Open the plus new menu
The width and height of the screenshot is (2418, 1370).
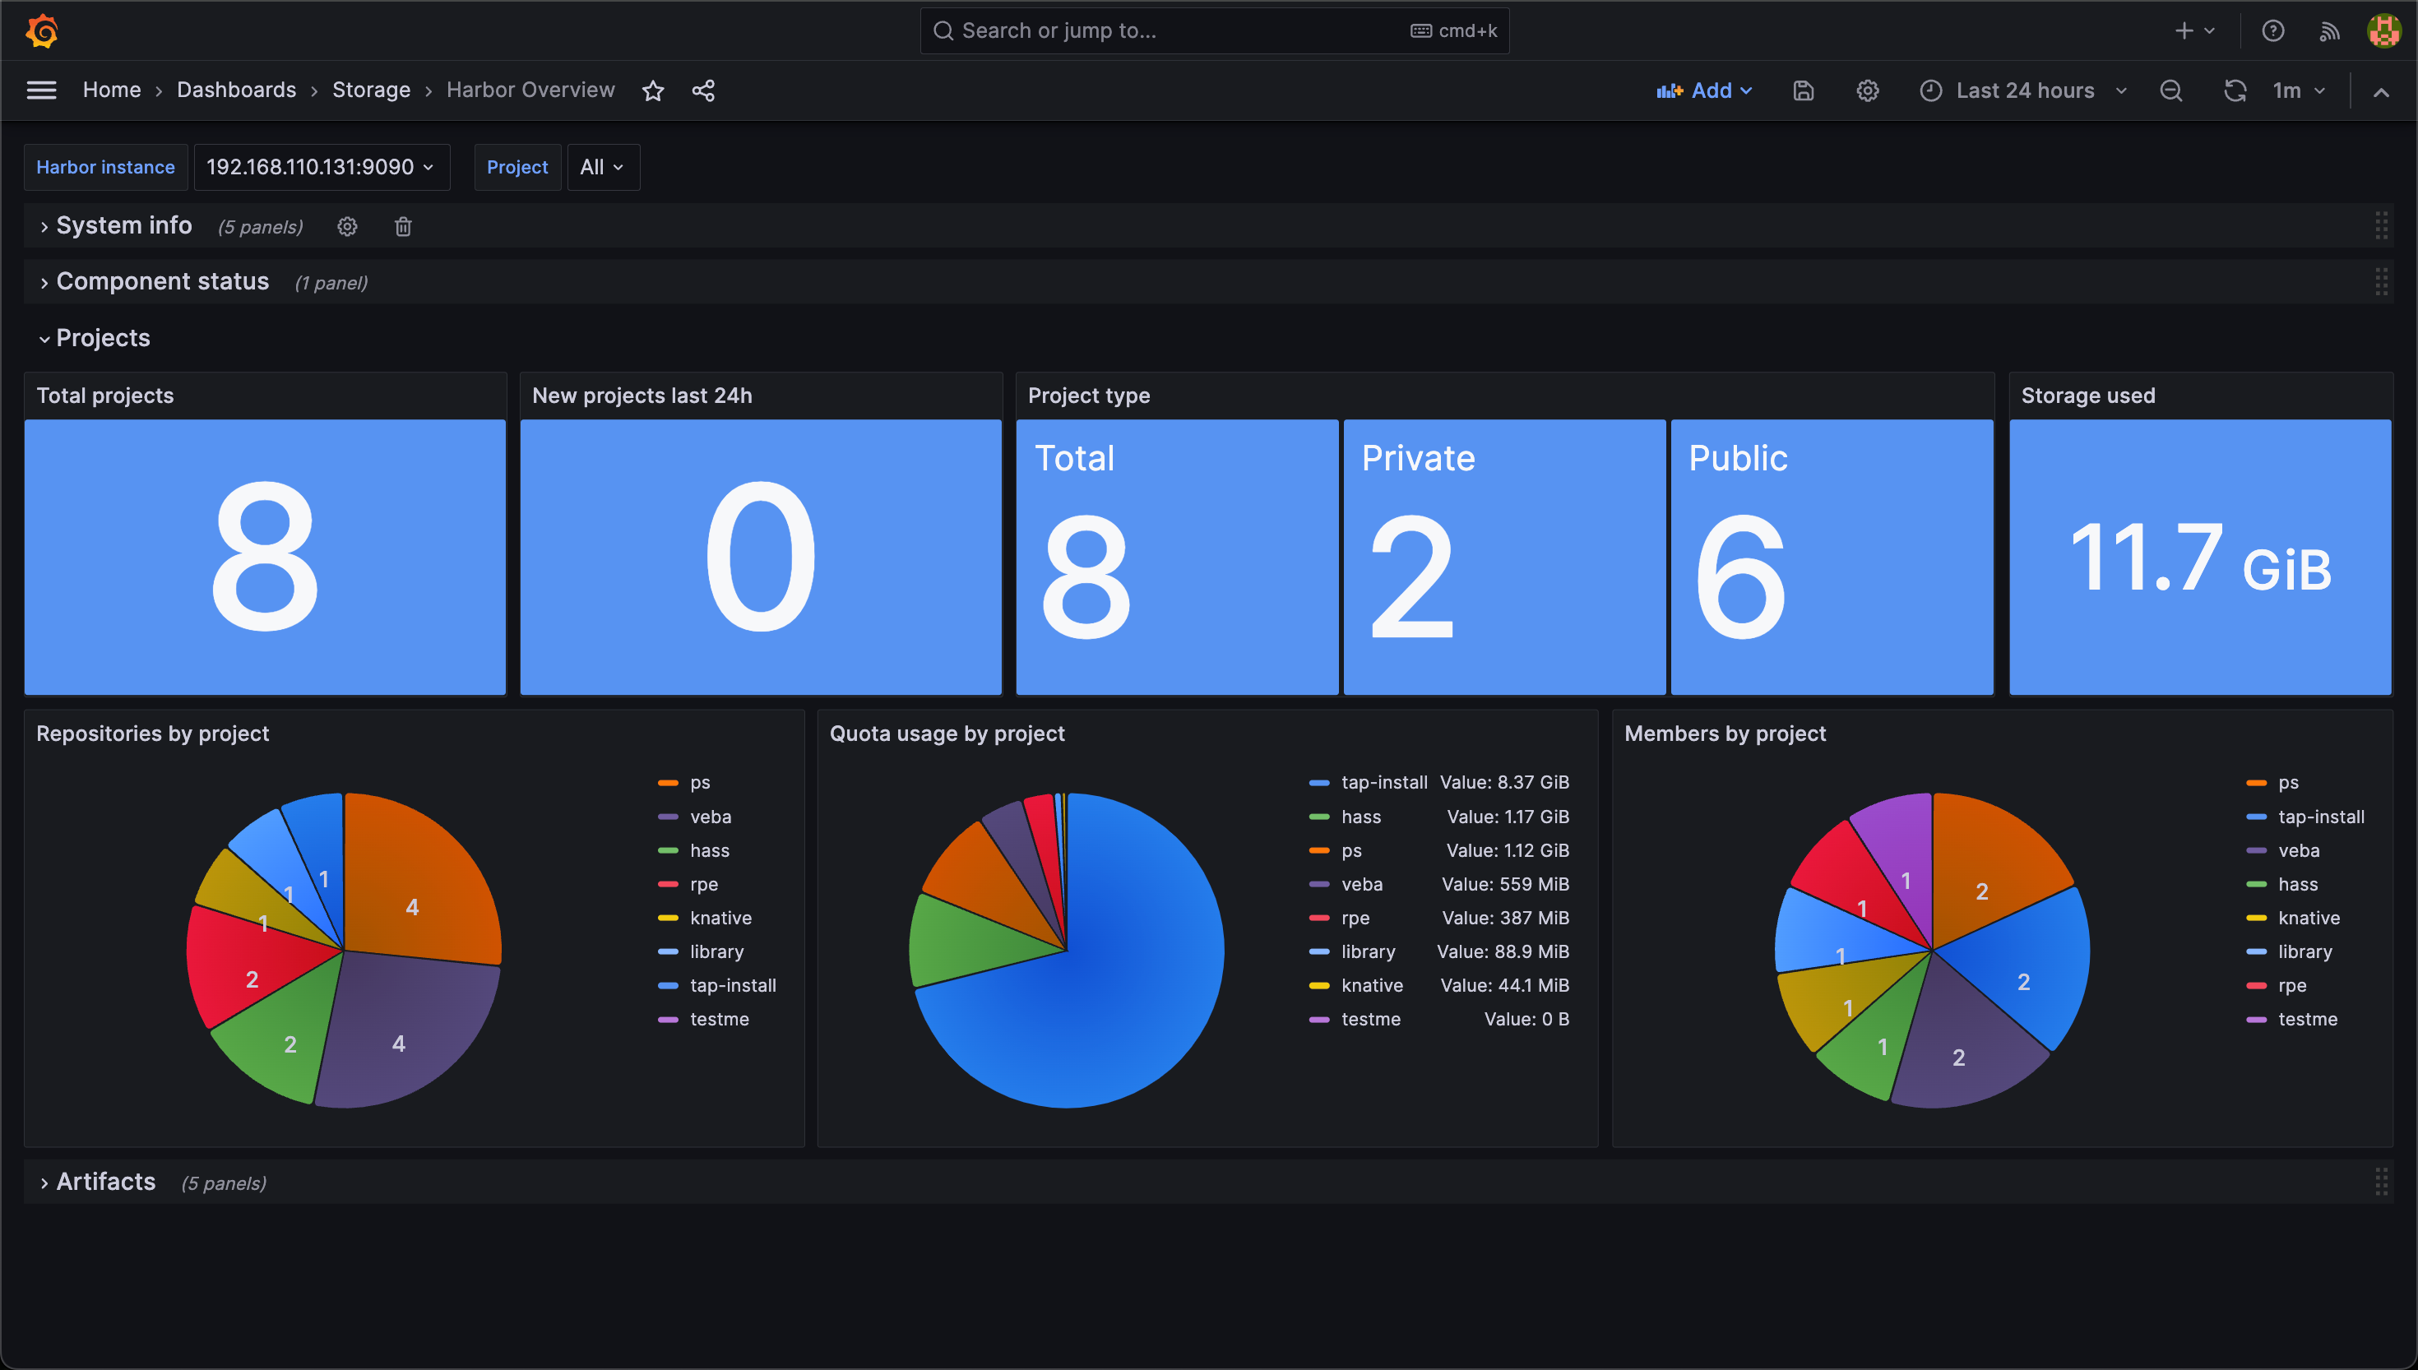tap(2195, 31)
